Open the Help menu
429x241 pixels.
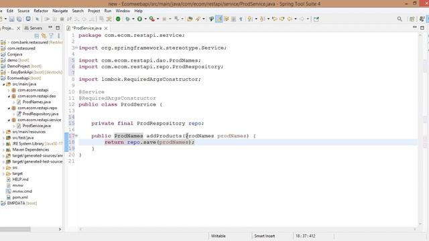pyautogui.click(x=139, y=11)
